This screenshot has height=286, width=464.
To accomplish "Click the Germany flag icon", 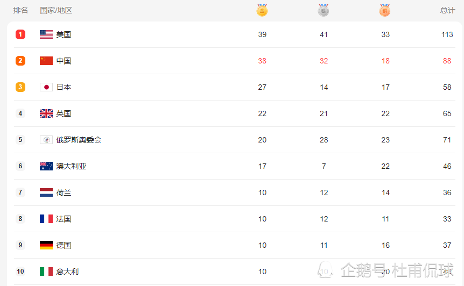I will [46, 245].
